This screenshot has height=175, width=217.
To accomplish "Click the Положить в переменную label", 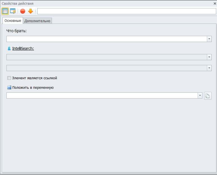I will coord(33,88).
